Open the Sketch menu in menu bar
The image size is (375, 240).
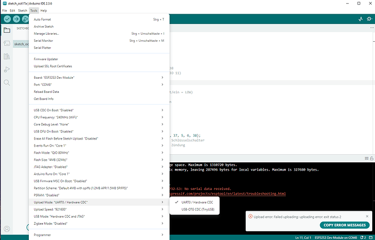22,10
